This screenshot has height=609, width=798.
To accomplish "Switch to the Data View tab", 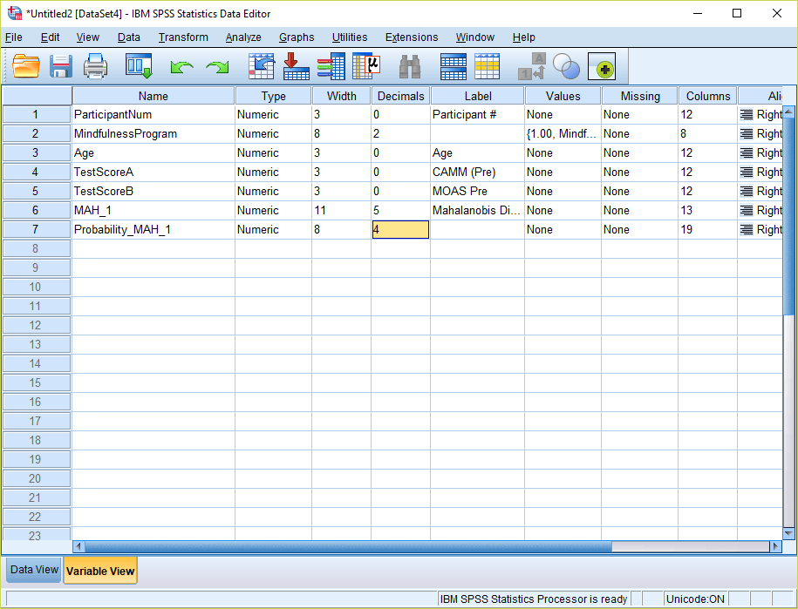I will (35, 570).
